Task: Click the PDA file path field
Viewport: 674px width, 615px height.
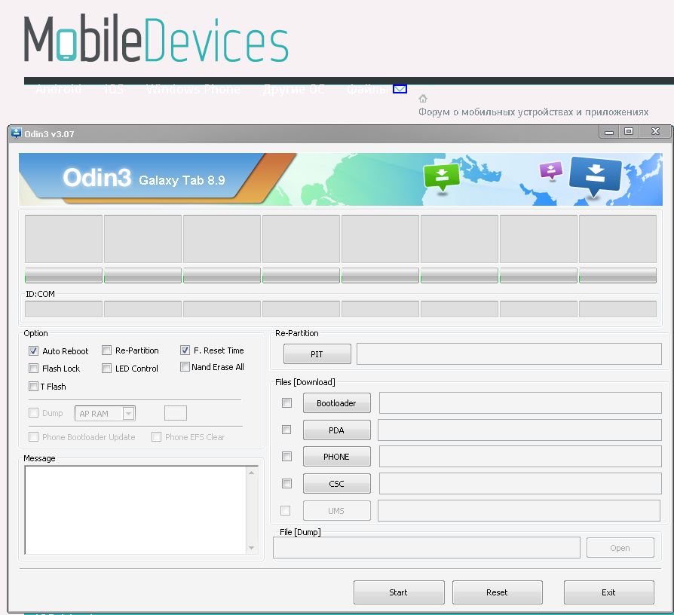Action: click(x=519, y=430)
